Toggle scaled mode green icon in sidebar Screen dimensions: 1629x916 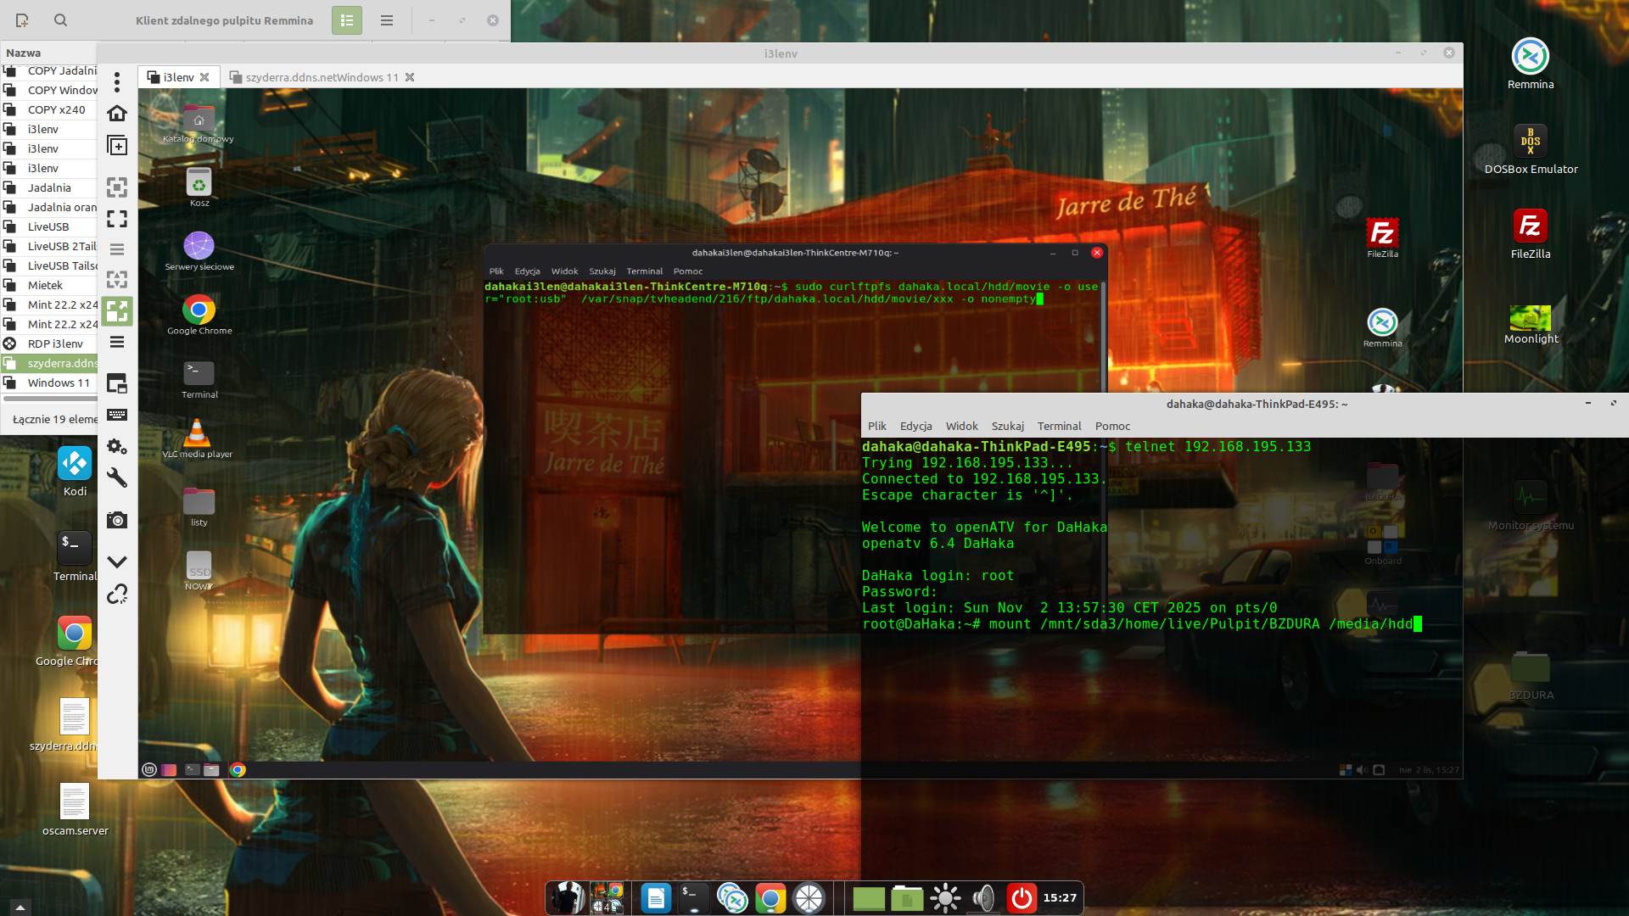coord(117,311)
